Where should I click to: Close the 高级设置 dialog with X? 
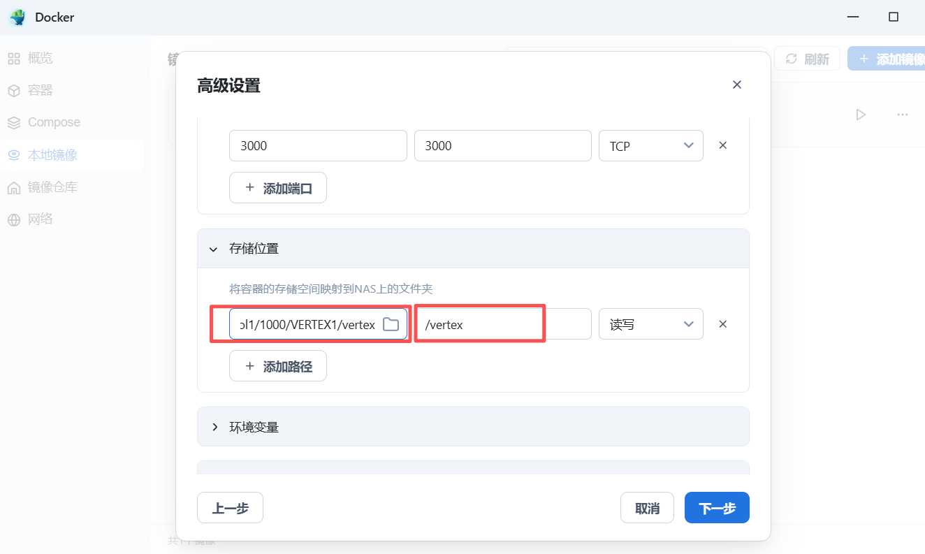pyautogui.click(x=736, y=85)
